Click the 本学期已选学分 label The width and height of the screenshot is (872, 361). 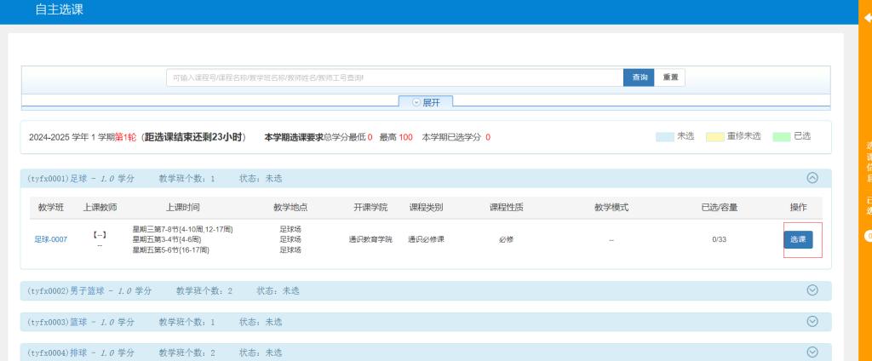pos(451,137)
